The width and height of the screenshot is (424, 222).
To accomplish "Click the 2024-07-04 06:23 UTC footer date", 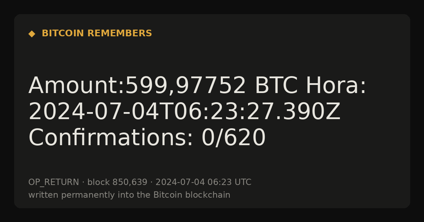I will tap(204, 183).
